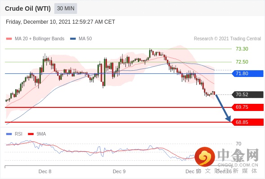
Task: Click the Dec 9 date axis label
Action: 119,171
